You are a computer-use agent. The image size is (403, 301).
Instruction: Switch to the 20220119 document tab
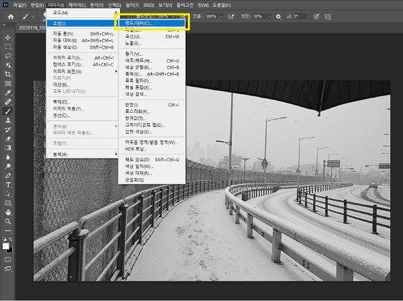pos(32,28)
